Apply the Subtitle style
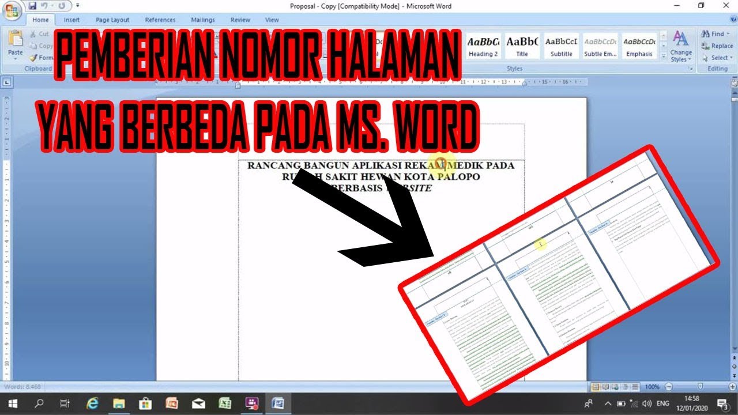The height and width of the screenshot is (415, 738). pyautogui.click(x=561, y=46)
